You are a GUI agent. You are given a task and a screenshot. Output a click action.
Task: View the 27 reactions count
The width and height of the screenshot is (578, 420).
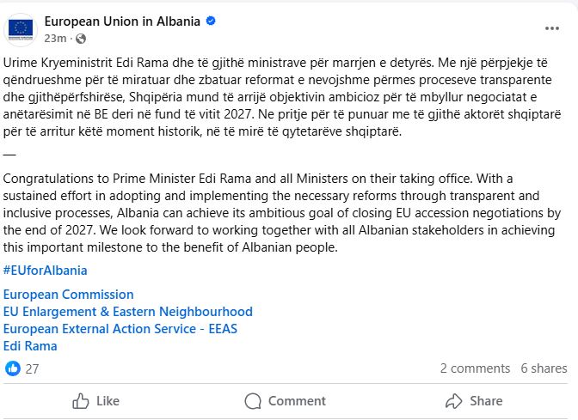pos(33,368)
